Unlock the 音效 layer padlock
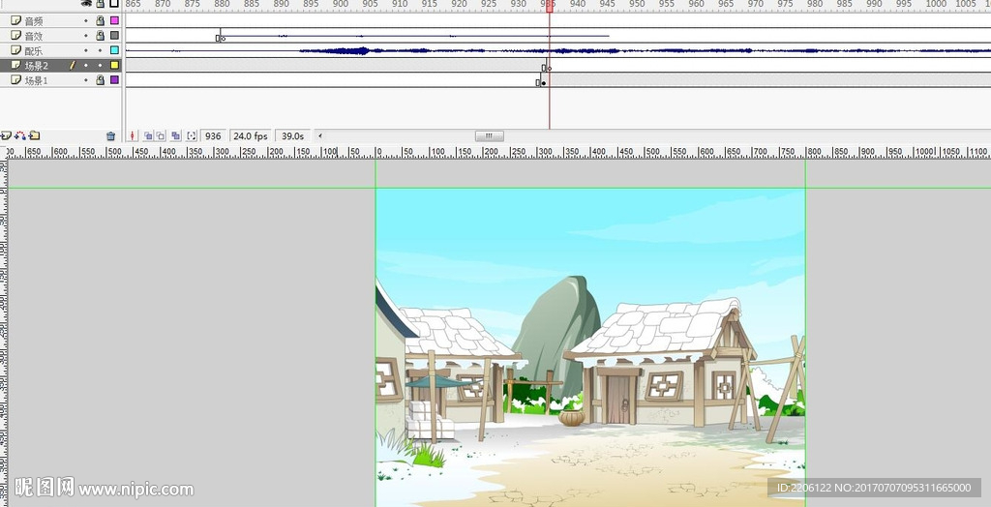This screenshot has height=507, width=991. click(100, 36)
